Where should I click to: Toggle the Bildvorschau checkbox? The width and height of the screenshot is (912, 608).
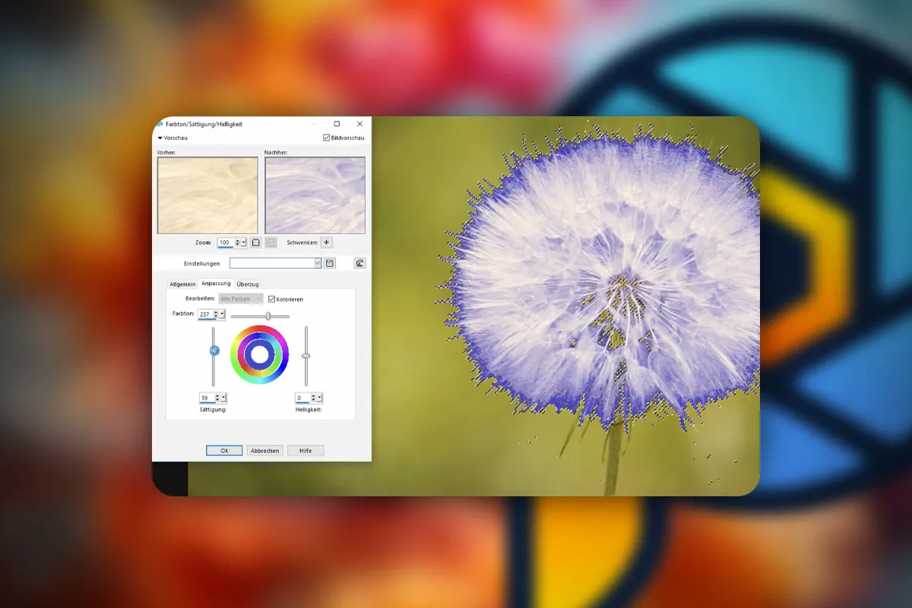coord(326,138)
